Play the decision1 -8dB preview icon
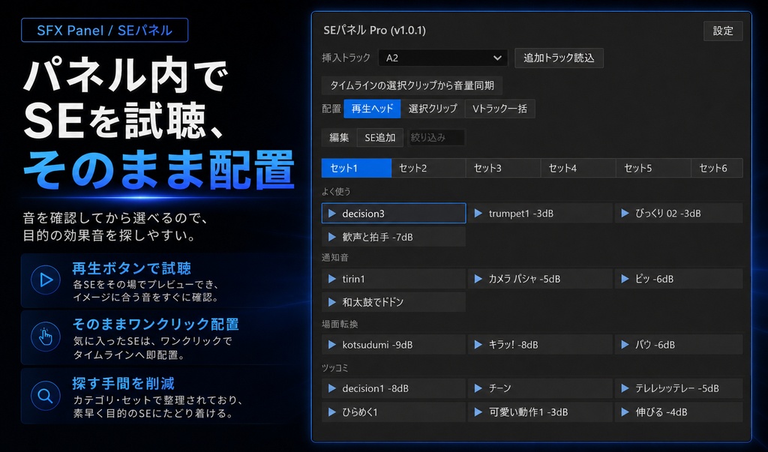768x452 pixels. (x=332, y=388)
